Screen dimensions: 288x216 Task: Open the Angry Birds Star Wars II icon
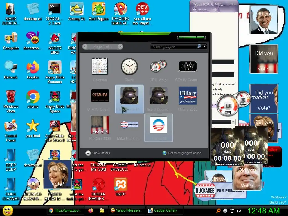[x=55, y=131]
